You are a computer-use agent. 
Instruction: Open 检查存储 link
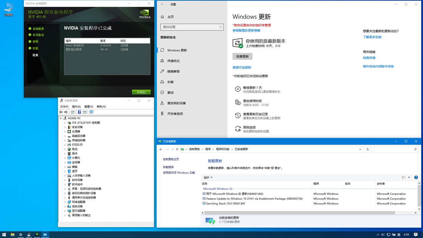[x=369, y=58]
